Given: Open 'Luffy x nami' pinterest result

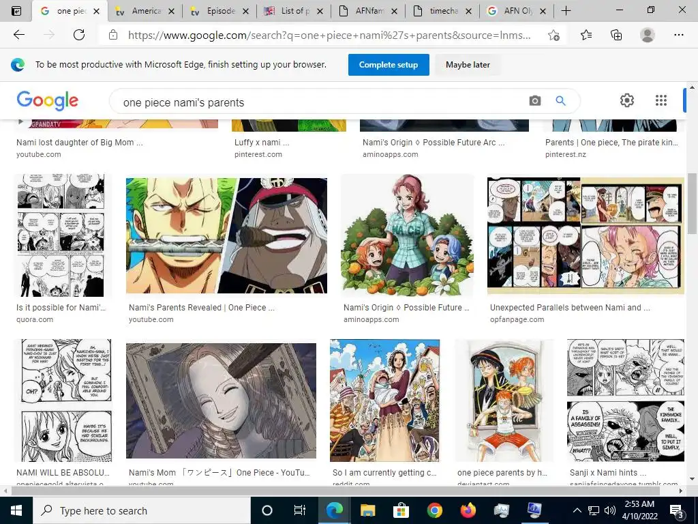Looking at the screenshot, I should pos(262,143).
